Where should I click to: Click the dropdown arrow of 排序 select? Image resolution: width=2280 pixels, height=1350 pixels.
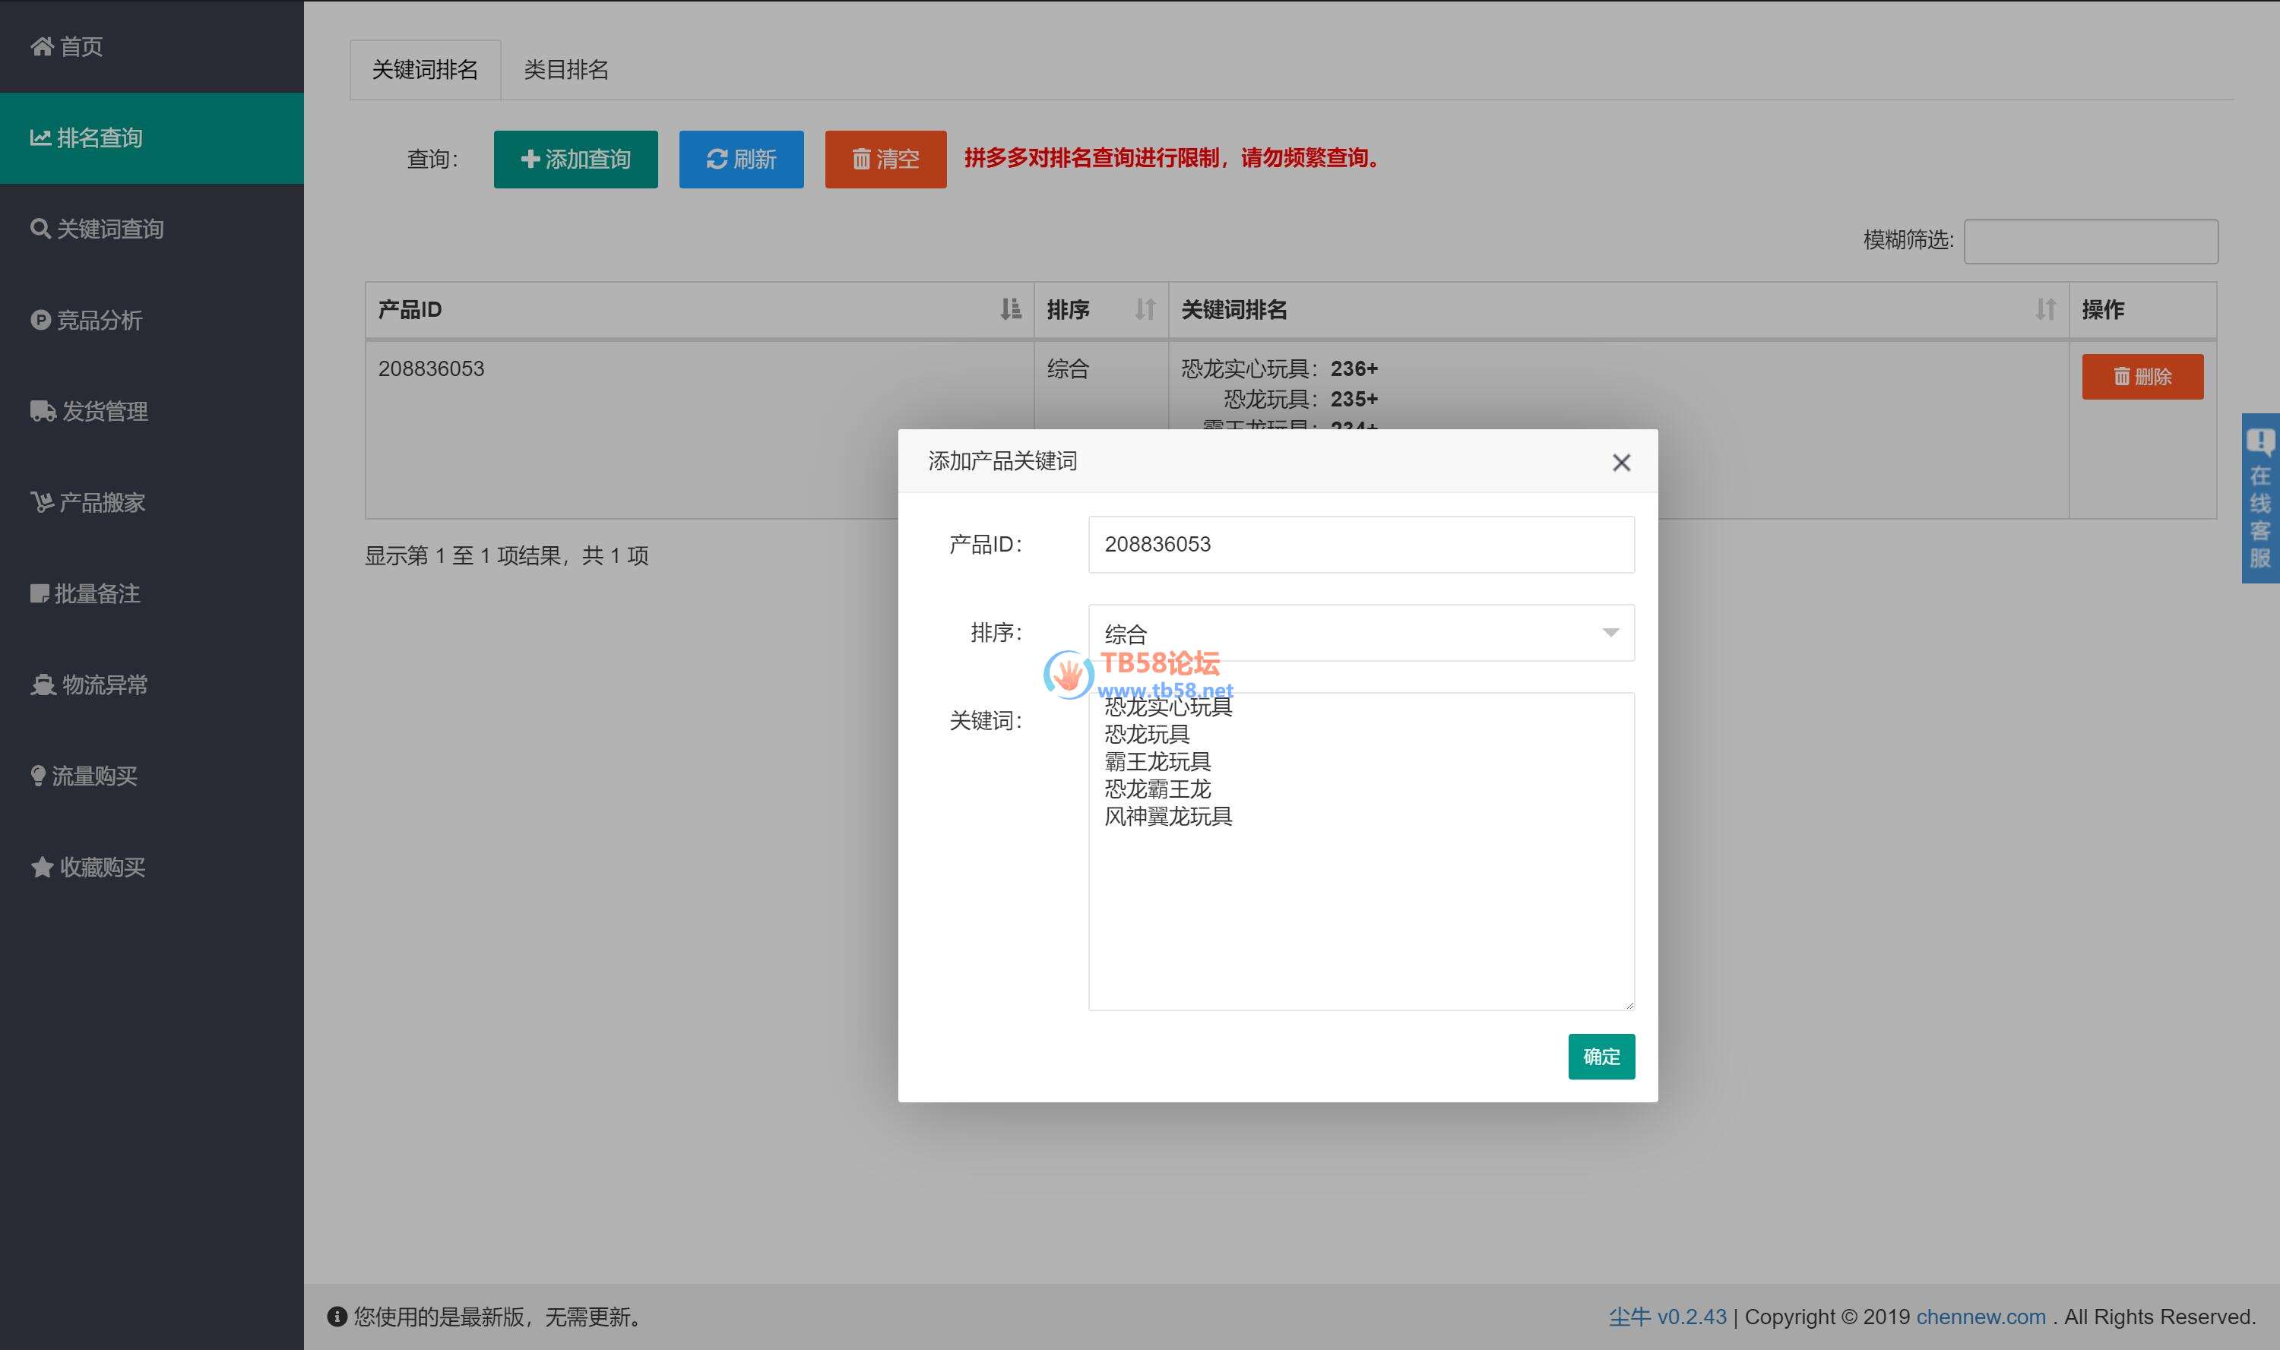(1610, 633)
